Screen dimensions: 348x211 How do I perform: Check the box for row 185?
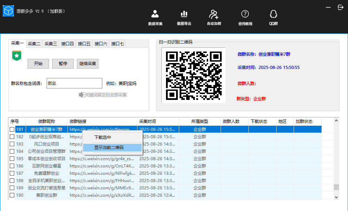12,159
